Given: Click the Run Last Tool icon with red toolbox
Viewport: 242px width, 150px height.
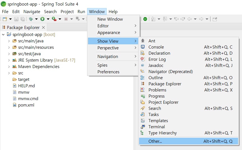Looking at the screenshot, I should pyautogui.click(x=54, y=19).
